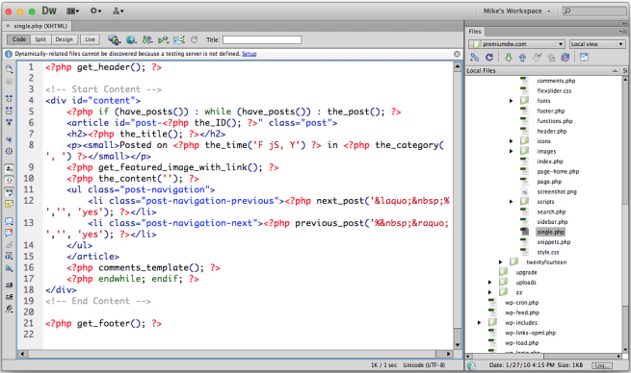Expand the images folder
The width and height of the screenshot is (631, 373).
[512, 151]
